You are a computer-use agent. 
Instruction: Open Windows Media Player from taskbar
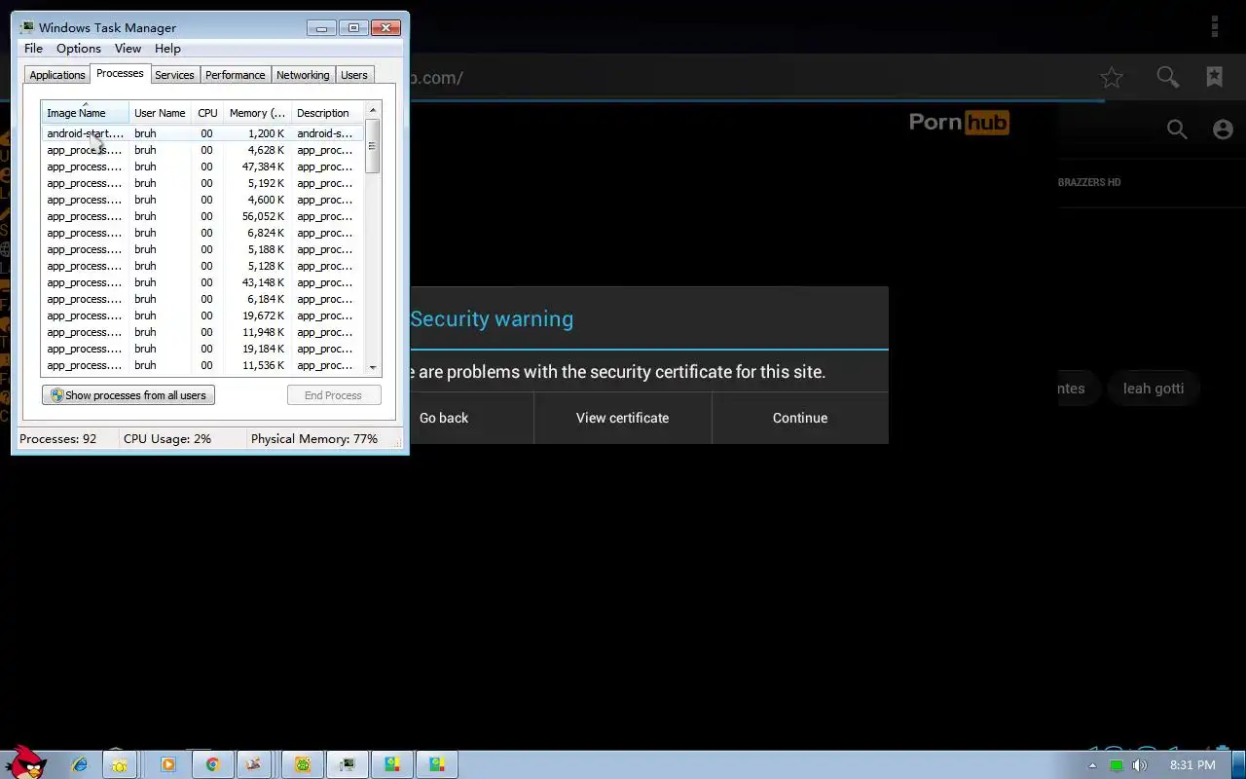pyautogui.click(x=167, y=764)
